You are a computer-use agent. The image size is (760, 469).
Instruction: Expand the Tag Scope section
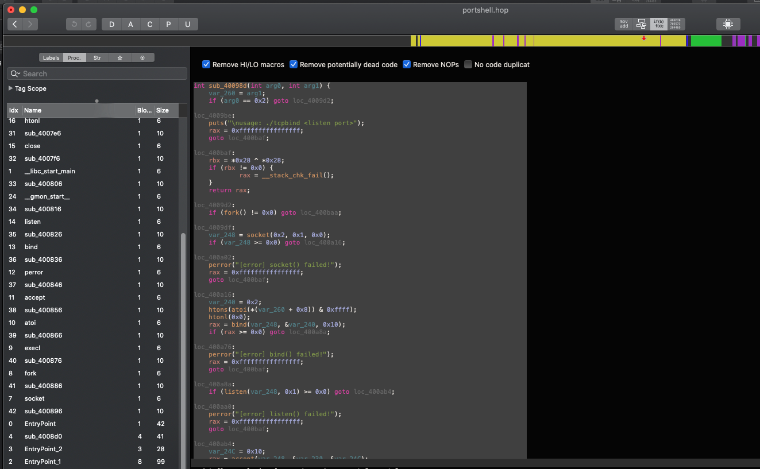(x=11, y=88)
